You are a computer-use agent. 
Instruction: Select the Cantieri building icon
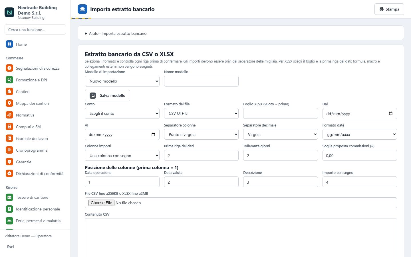coord(9,91)
